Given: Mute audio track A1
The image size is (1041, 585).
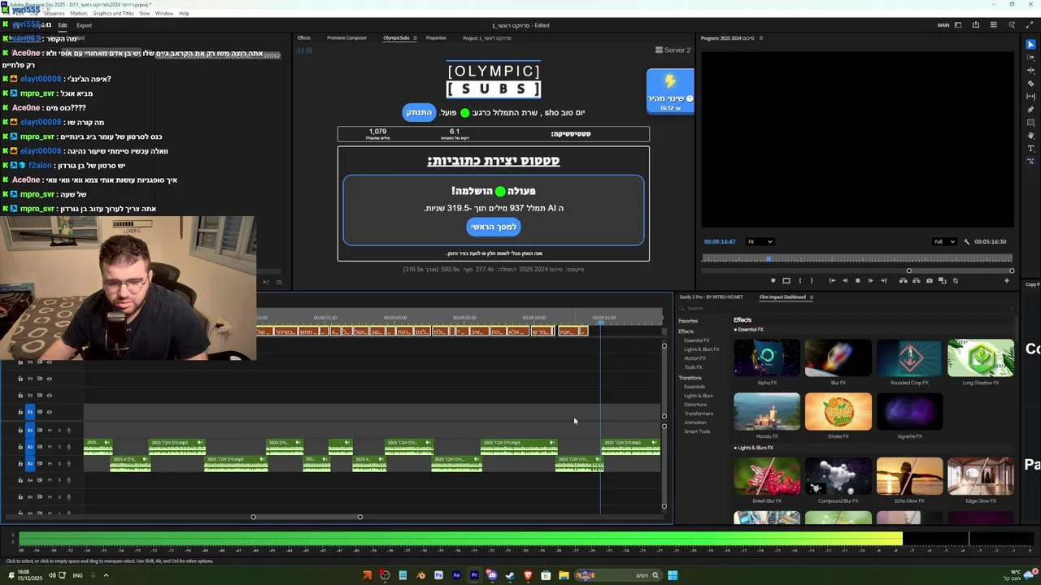Looking at the screenshot, I should click(x=50, y=430).
